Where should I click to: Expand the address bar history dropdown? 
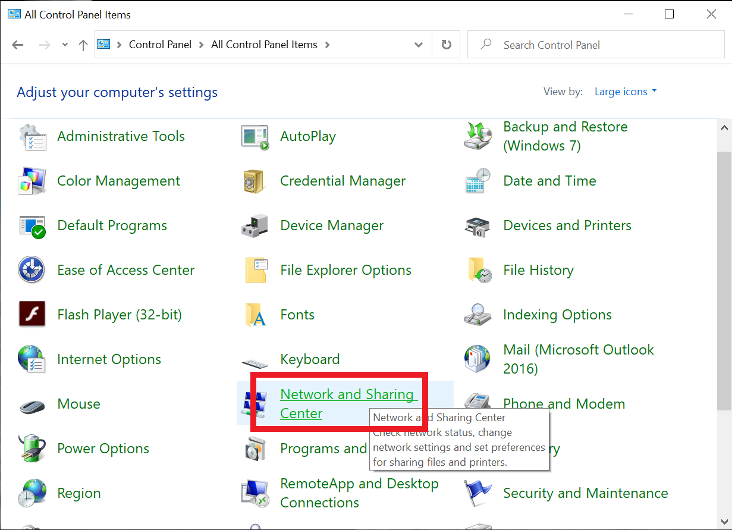pyautogui.click(x=419, y=45)
